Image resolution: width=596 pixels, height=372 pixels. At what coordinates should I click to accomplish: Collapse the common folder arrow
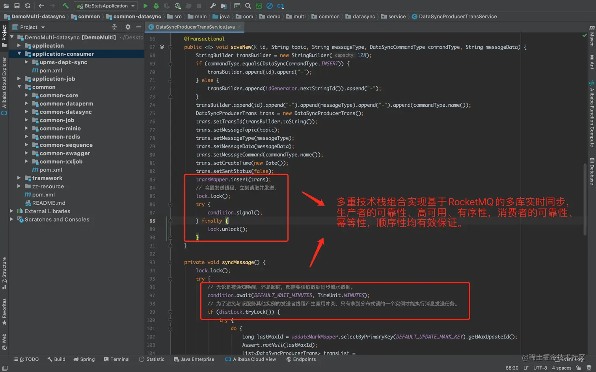pyautogui.click(x=19, y=87)
